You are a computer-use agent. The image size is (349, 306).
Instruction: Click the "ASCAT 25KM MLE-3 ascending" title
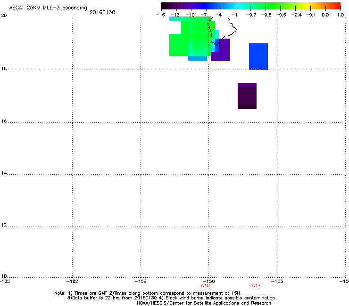point(48,8)
